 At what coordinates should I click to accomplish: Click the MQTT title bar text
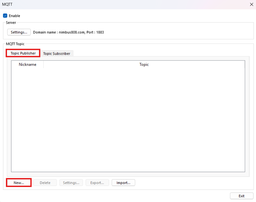(x=7, y=4)
